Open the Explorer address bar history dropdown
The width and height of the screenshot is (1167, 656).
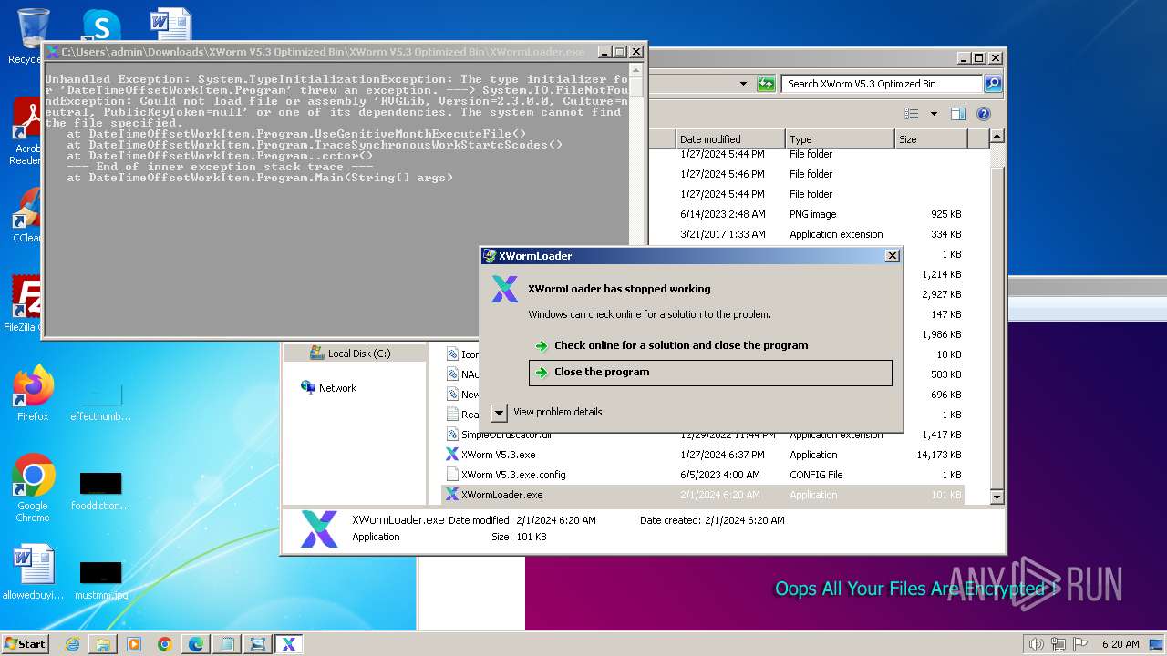click(744, 84)
